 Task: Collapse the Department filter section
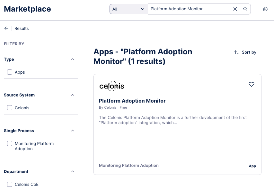pyautogui.click(x=73, y=172)
